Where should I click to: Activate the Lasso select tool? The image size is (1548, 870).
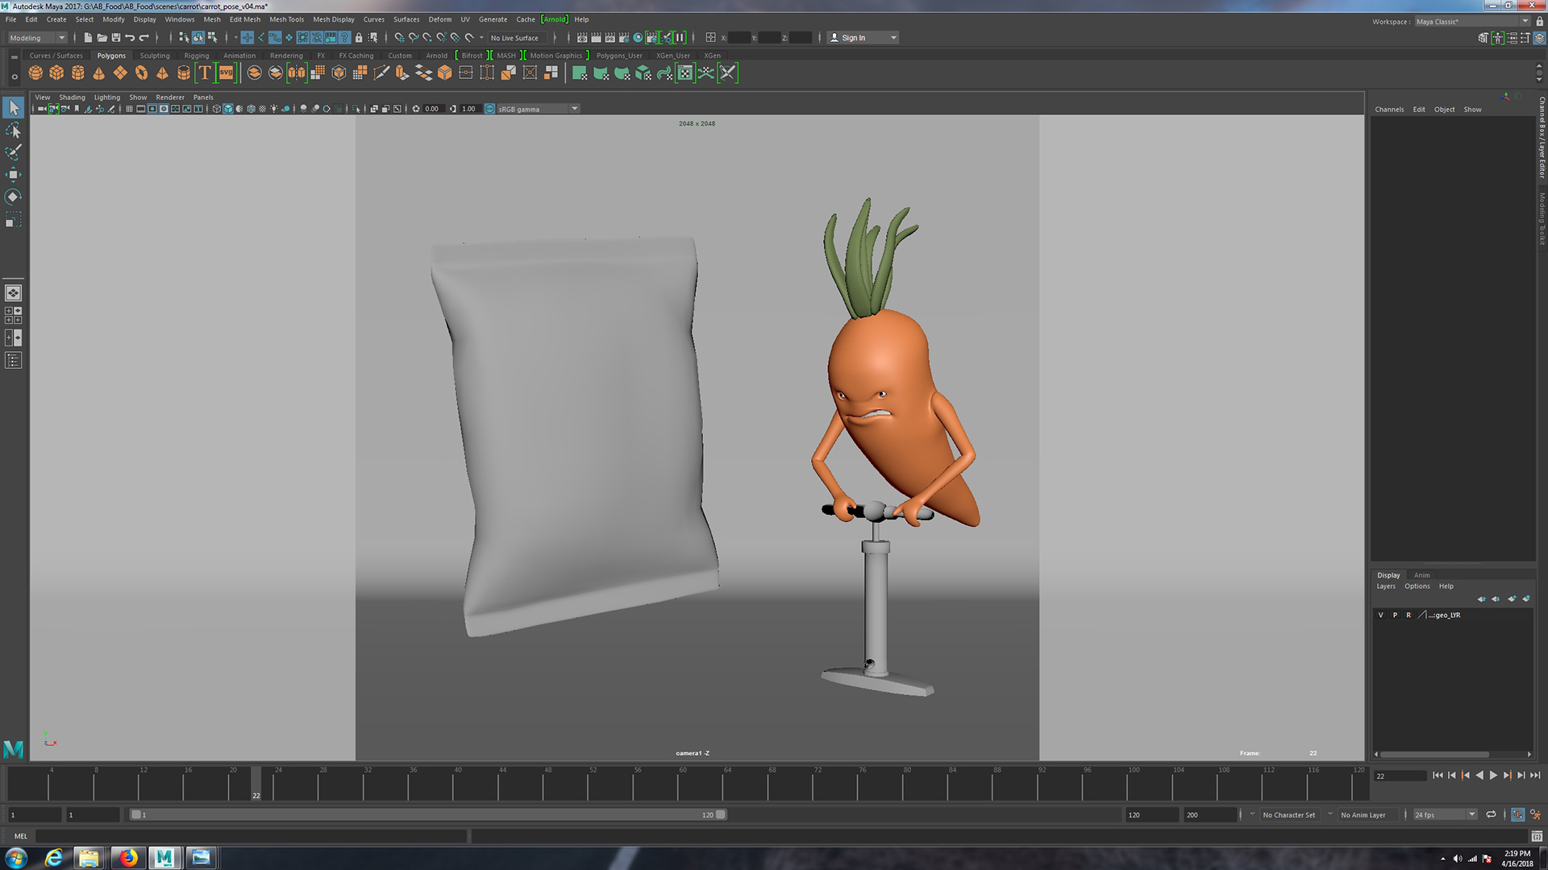pyautogui.click(x=14, y=130)
